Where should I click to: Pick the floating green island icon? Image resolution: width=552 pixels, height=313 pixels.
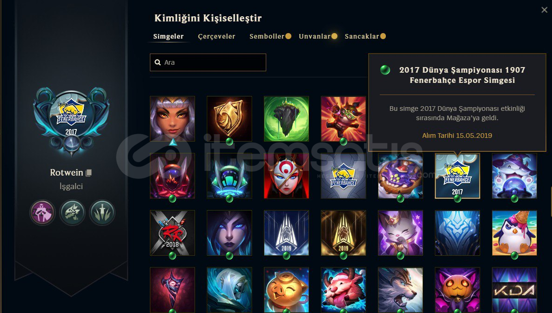(286, 119)
